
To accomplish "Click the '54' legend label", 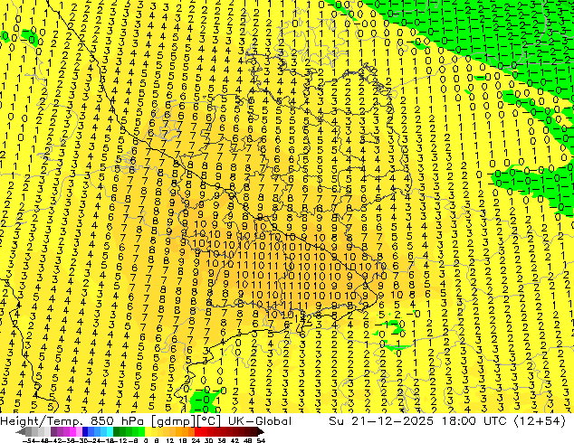I will [261, 440].
